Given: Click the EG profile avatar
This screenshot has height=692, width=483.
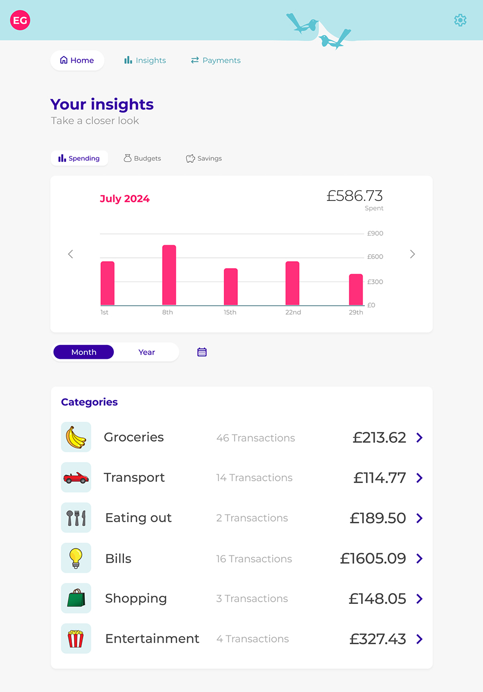Looking at the screenshot, I should [x=20, y=20].
